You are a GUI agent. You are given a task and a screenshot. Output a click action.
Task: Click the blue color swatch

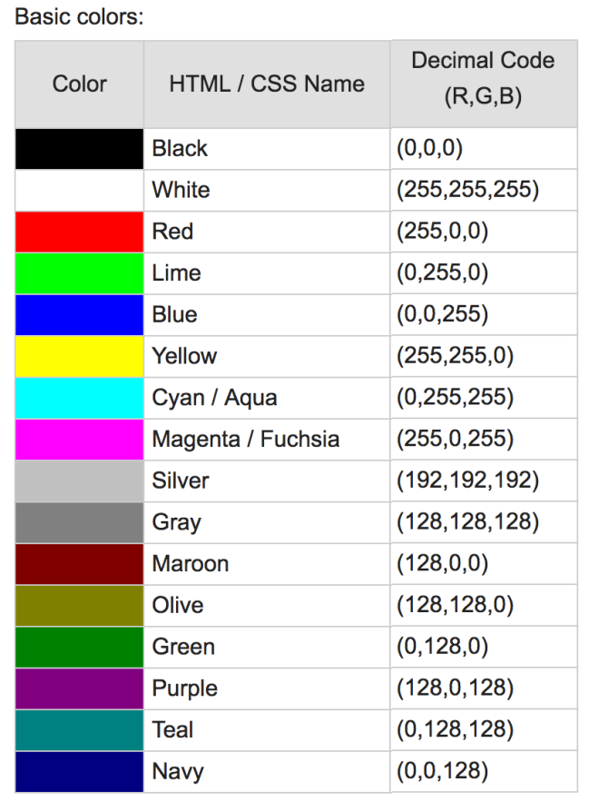pyautogui.click(x=80, y=315)
